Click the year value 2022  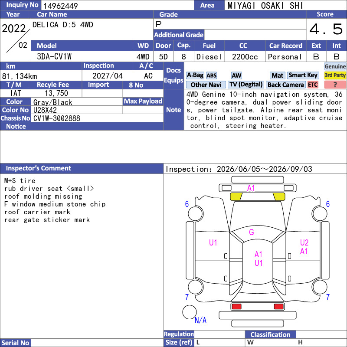point(14,29)
